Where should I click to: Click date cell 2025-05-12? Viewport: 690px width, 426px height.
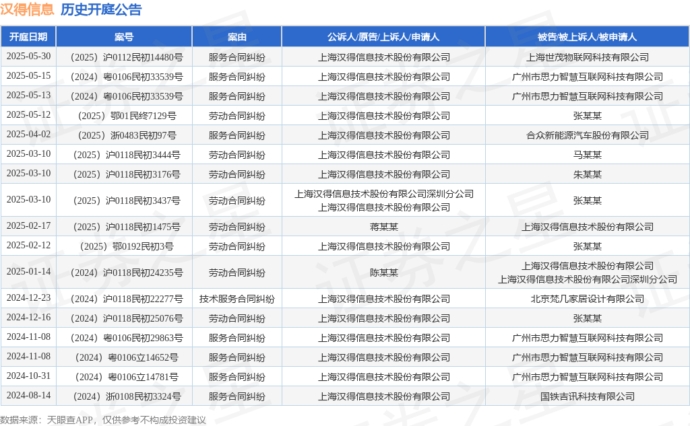pyautogui.click(x=28, y=114)
